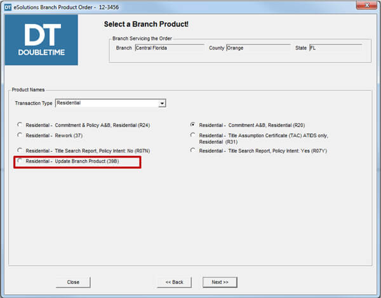Viewport: 381px width, 298px height.
Task: Select Commitment A&B Residential (R20) radio
Action: pos(193,125)
